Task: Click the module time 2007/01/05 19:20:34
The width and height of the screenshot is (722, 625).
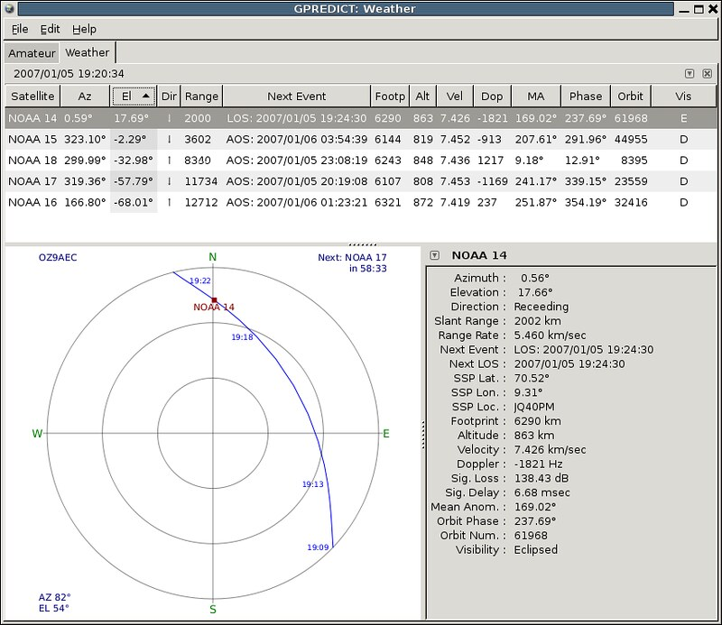Action: (69, 74)
